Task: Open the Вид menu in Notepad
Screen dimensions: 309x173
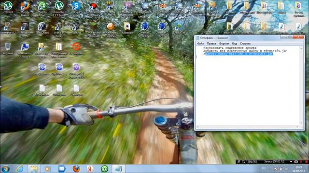Action: tap(234, 44)
